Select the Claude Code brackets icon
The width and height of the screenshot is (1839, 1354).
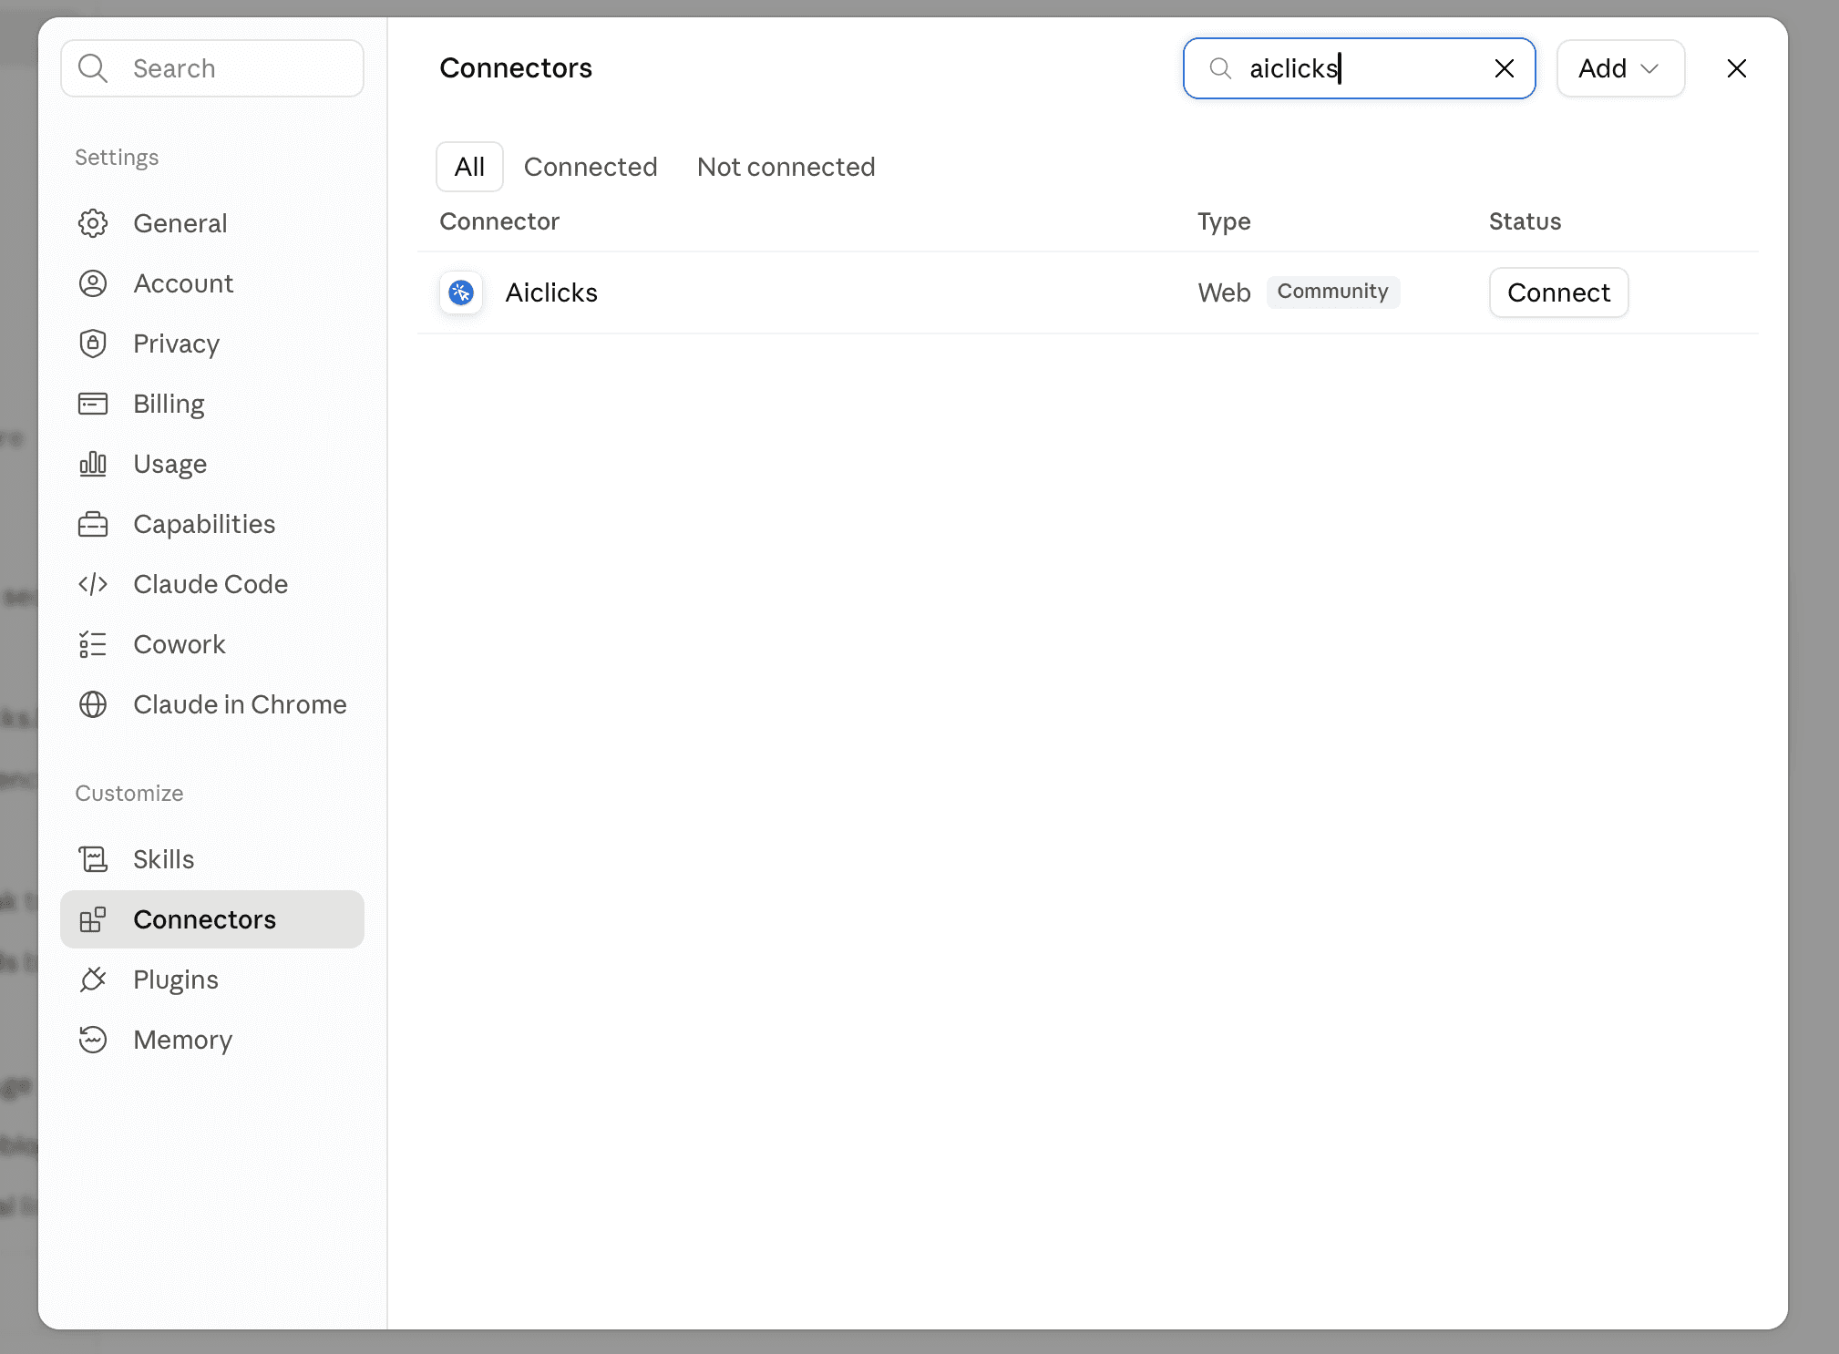[x=93, y=584]
